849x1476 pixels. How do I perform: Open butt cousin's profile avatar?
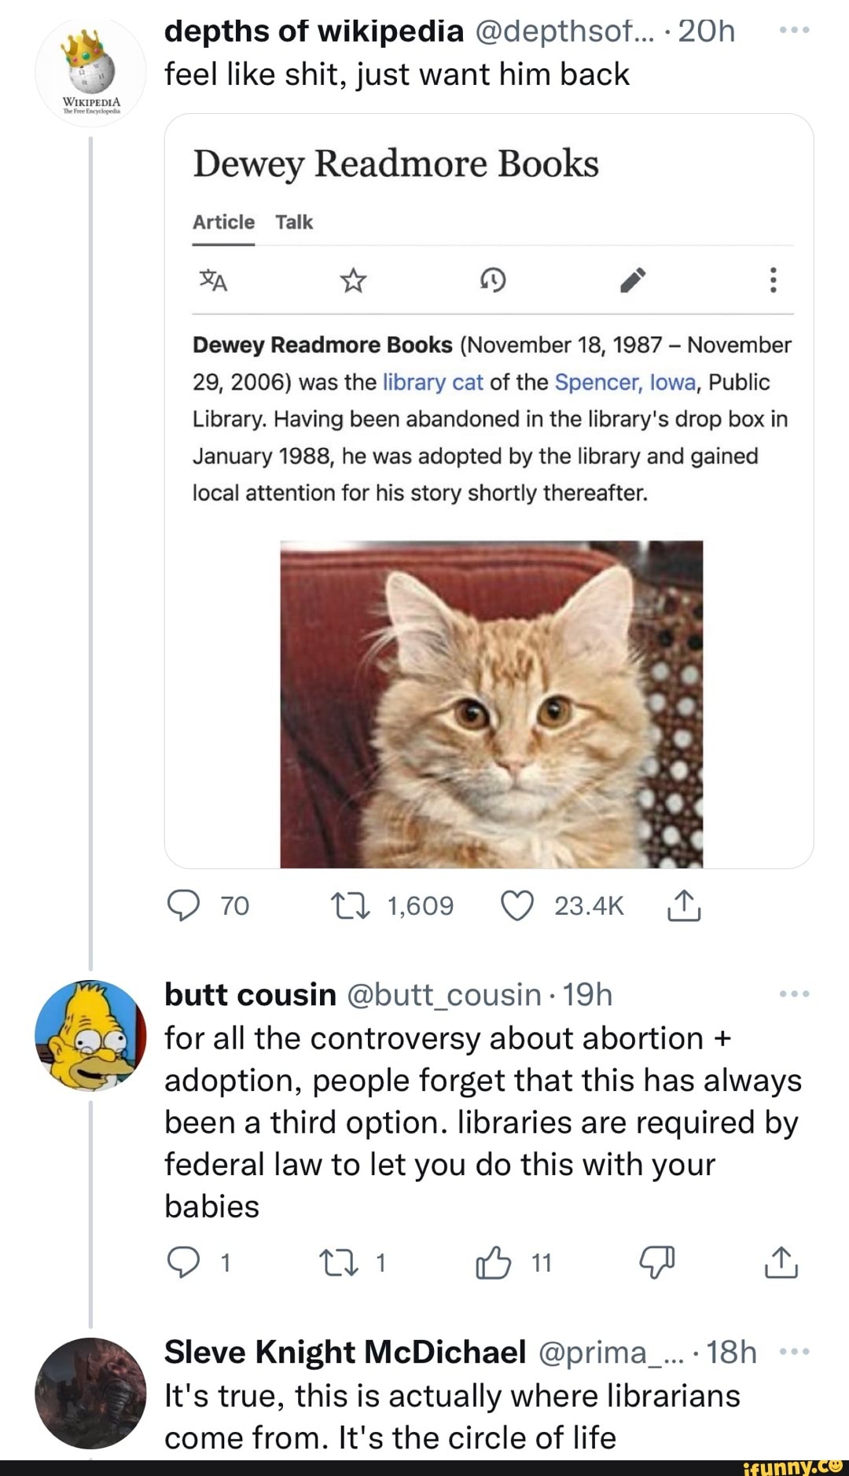pos(90,1035)
